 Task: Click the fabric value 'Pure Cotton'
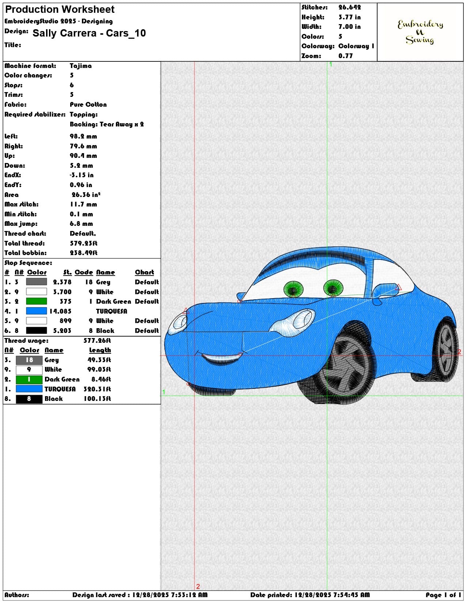coord(88,105)
